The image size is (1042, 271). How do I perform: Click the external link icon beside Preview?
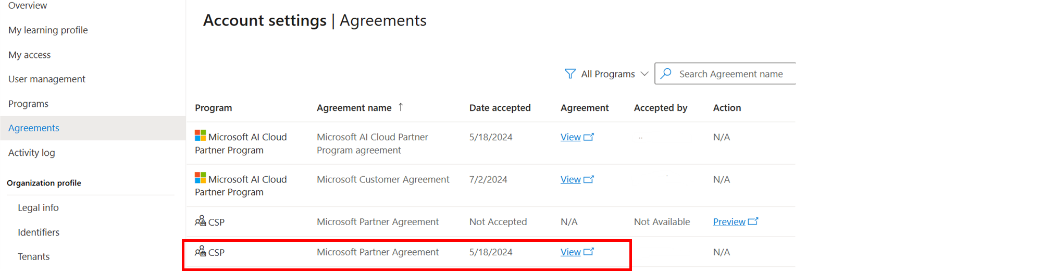click(753, 221)
